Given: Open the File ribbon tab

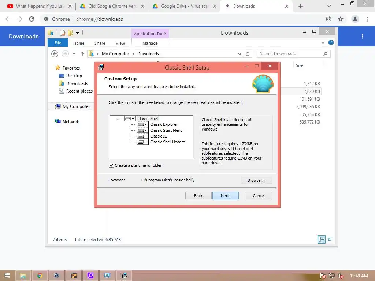Looking at the screenshot, I should tap(58, 43).
